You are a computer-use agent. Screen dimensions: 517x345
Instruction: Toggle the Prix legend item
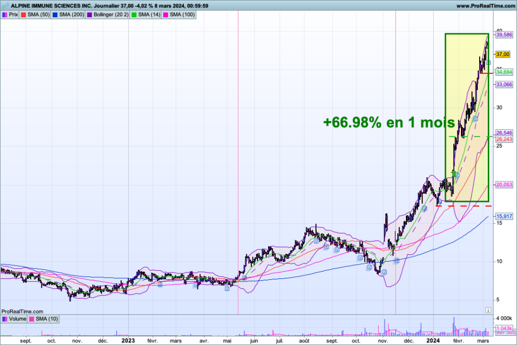(10, 15)
